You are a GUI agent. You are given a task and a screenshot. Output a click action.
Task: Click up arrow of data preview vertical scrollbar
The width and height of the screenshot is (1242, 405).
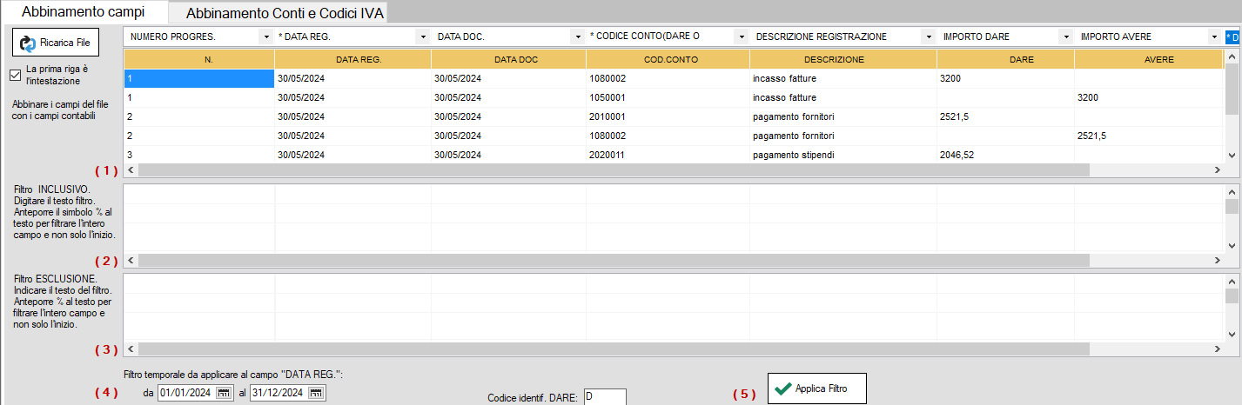pos(1231,57)
